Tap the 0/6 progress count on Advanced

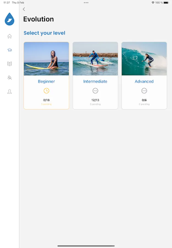[144, 100]
